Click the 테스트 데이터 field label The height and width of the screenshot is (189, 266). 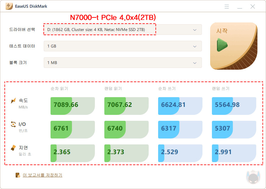point(22,46)
